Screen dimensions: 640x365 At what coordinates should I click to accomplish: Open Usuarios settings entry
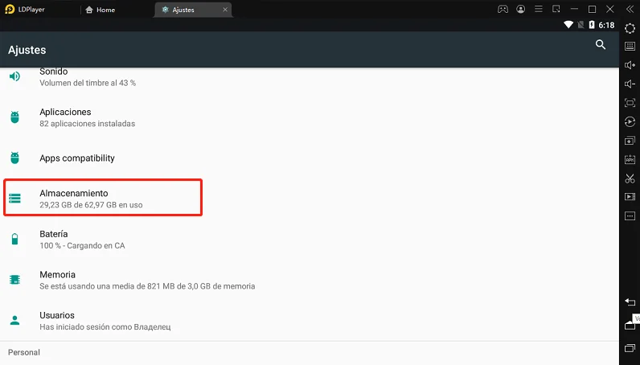click(310, 321)
